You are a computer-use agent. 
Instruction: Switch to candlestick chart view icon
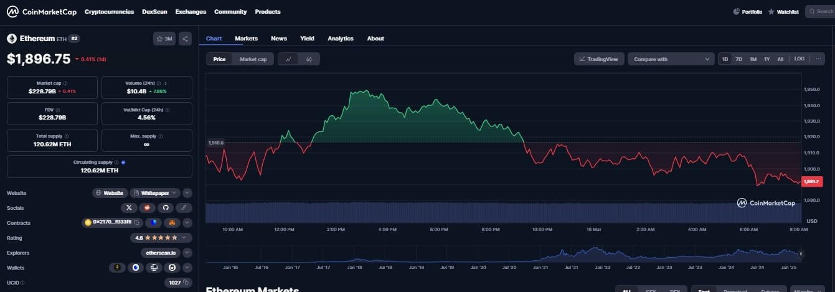coord(309,59)
